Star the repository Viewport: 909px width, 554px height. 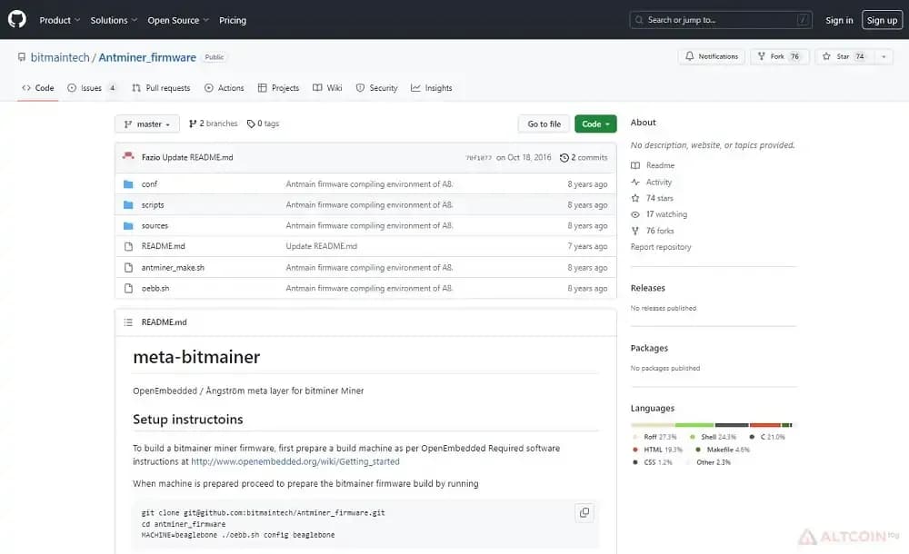(844, 56)
